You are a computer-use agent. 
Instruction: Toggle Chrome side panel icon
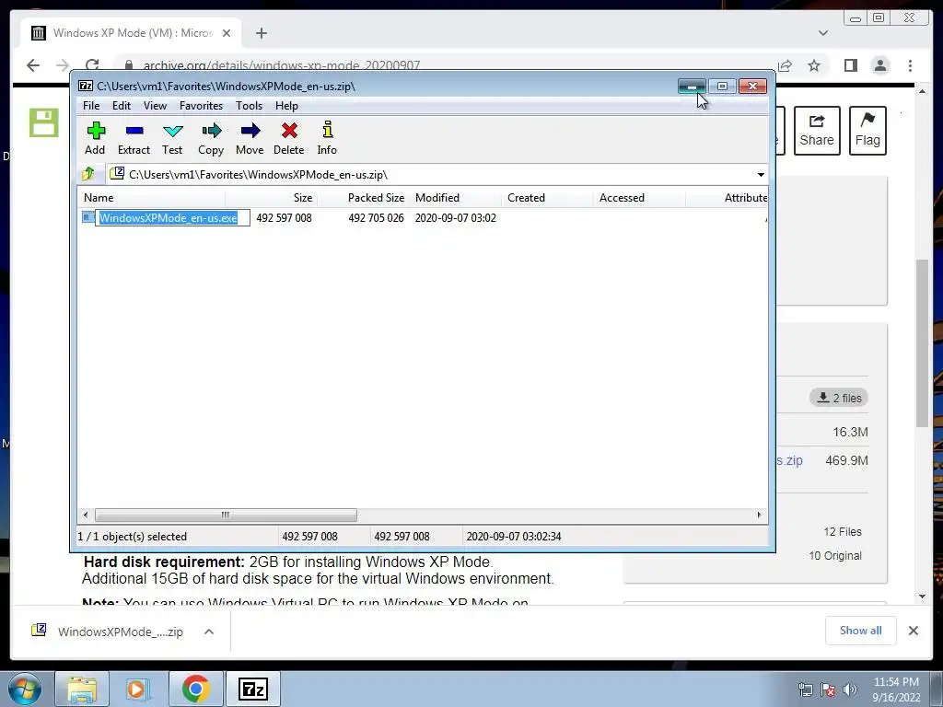pos(850,65)
